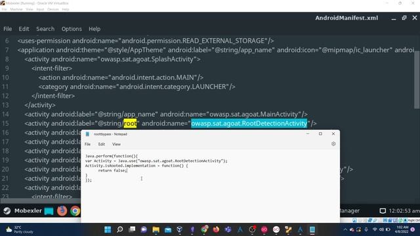Open the Search menu in the XML editor
Image resolution: width=420 pixels, height=236 pixels.
(45, 29)
